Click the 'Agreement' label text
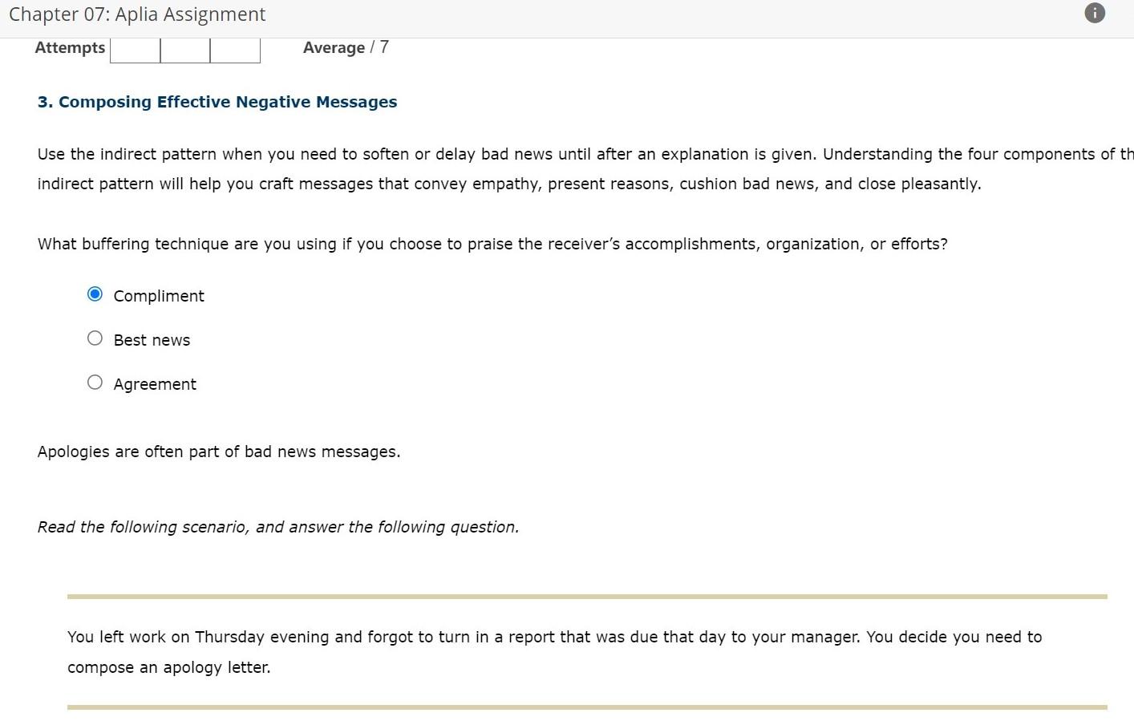The image size is (1134, 725). [x=155, y=383]
